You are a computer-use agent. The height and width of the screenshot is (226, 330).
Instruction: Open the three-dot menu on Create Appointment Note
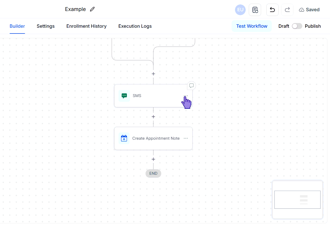(x=186, y=138)
